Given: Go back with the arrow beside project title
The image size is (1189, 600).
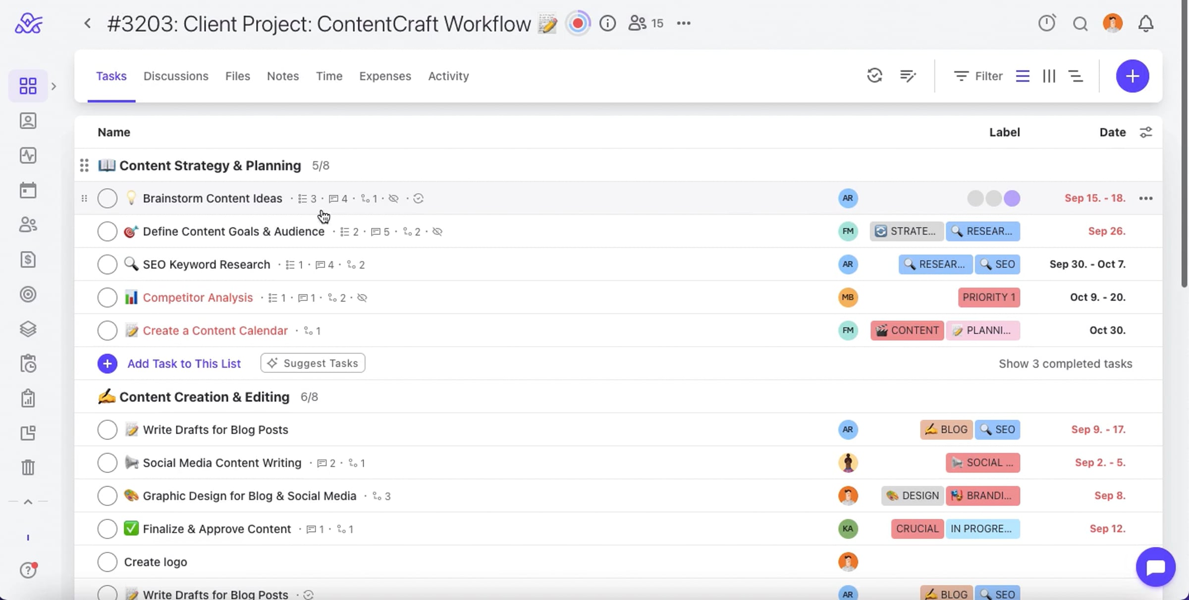Looking at the screenshot, I should (x=88, y=23).
